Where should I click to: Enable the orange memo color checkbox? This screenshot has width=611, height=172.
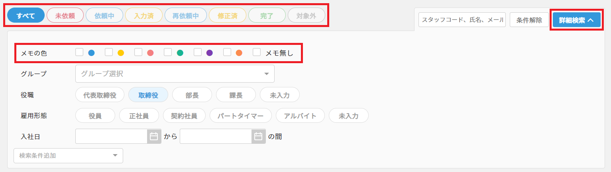point(227,52)
